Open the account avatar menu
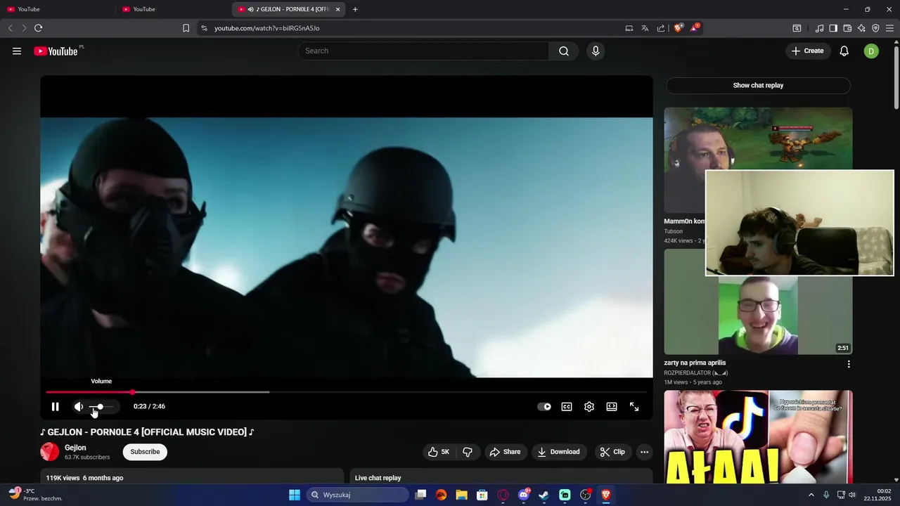Viewport: 900px width, 506px height. pyautogui.click(x=871, y=51)
